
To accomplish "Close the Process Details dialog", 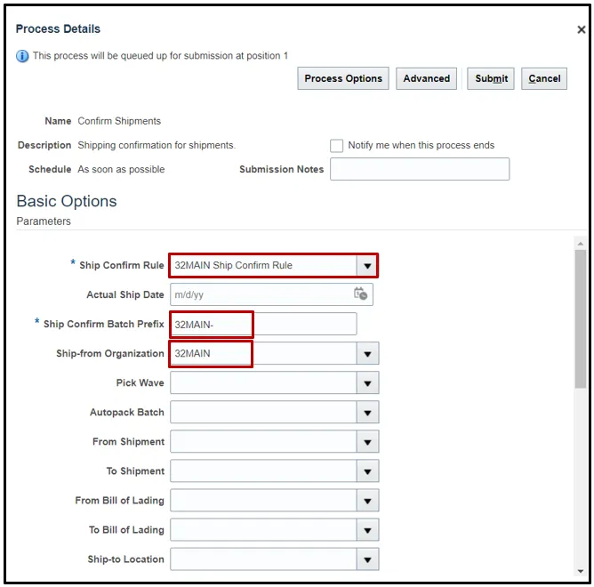I will 581,29.
